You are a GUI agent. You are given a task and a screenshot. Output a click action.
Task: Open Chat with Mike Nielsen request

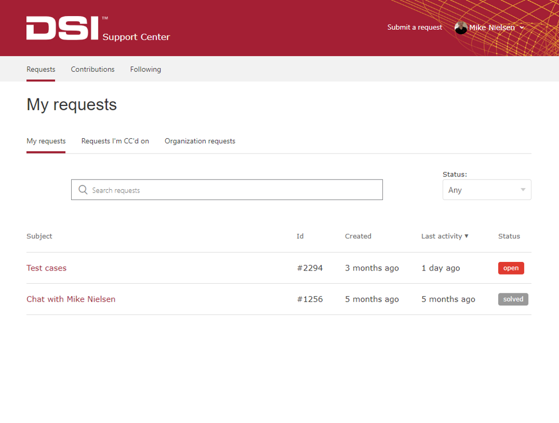[71, 299]
